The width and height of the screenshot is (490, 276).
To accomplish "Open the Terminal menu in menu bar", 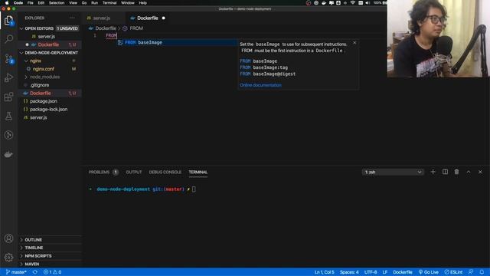I will pyautogui.click(x=109, y=3).
